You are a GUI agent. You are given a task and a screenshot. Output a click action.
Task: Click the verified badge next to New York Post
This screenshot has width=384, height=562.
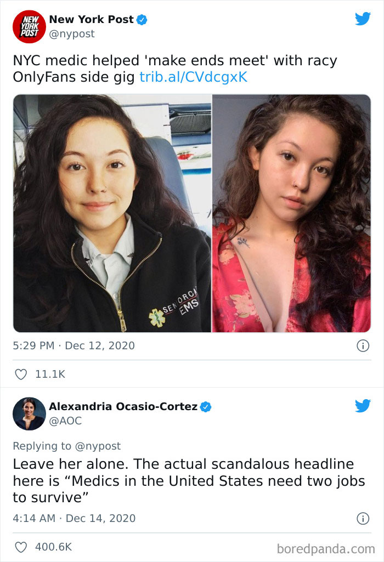point(142,20)
